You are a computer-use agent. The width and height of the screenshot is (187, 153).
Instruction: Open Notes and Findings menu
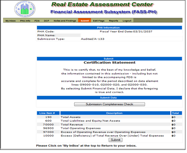pos(65,21)
